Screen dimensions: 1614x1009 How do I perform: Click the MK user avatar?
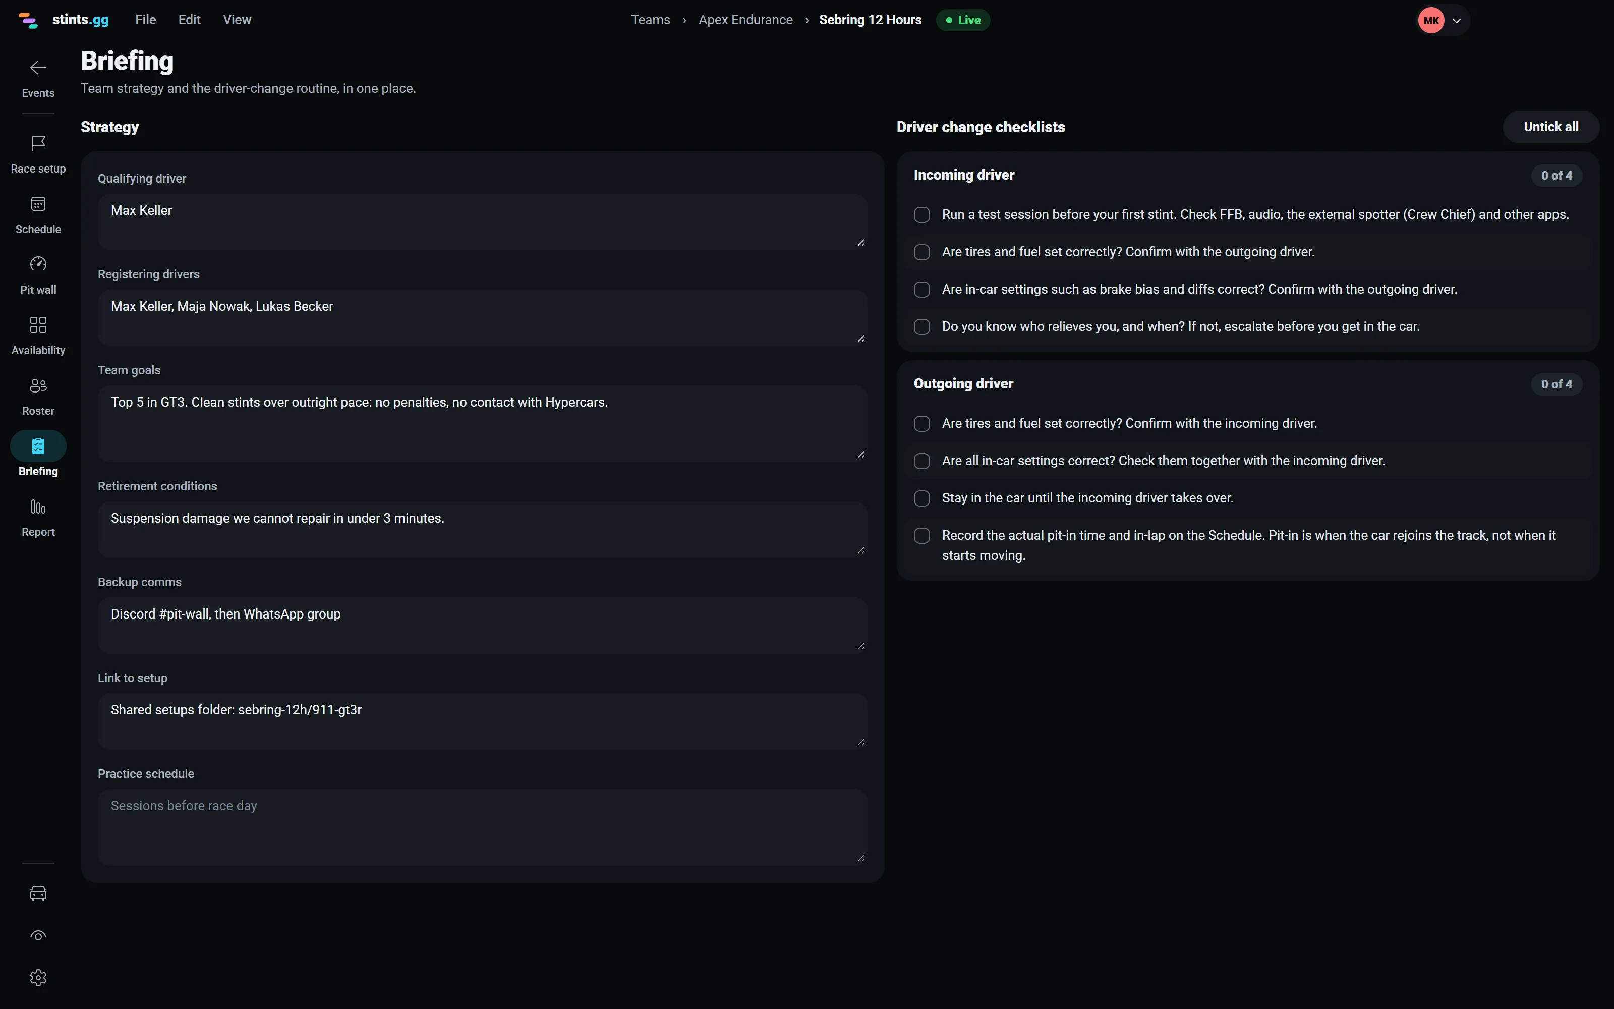point(1430,20)
